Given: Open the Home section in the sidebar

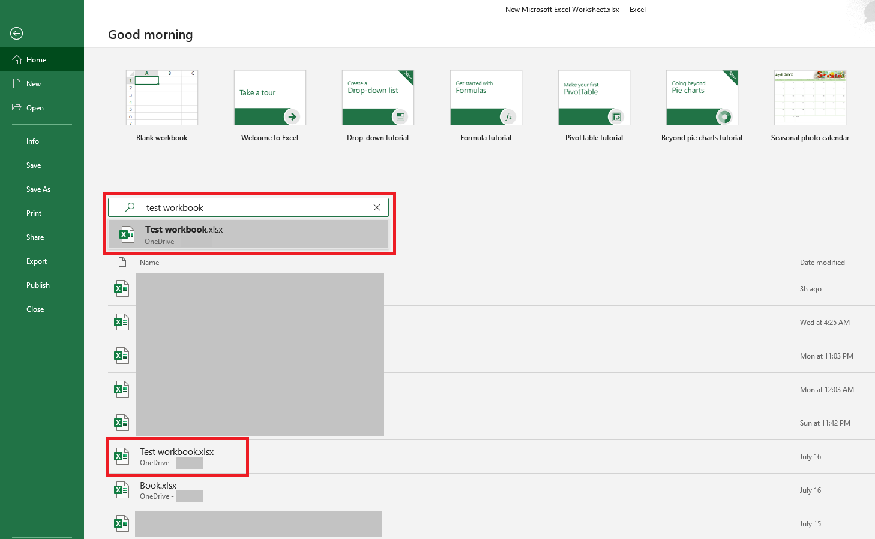Looking at the screenshot, I should tap(42, 60).
